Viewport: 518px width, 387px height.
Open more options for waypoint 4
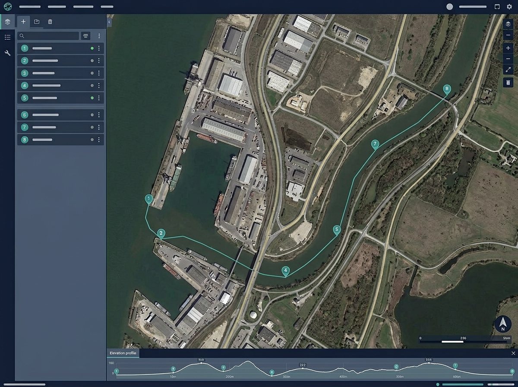point(99,86)
